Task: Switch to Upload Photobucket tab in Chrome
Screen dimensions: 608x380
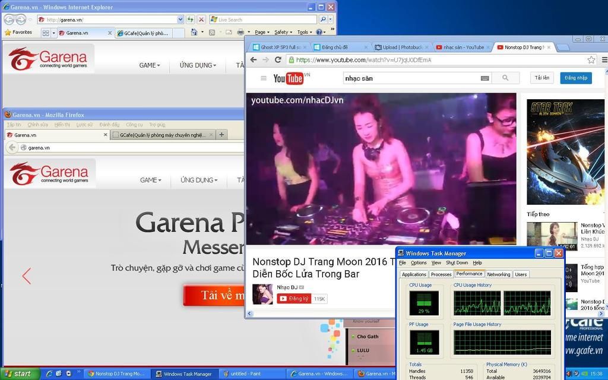Action: 401,47
